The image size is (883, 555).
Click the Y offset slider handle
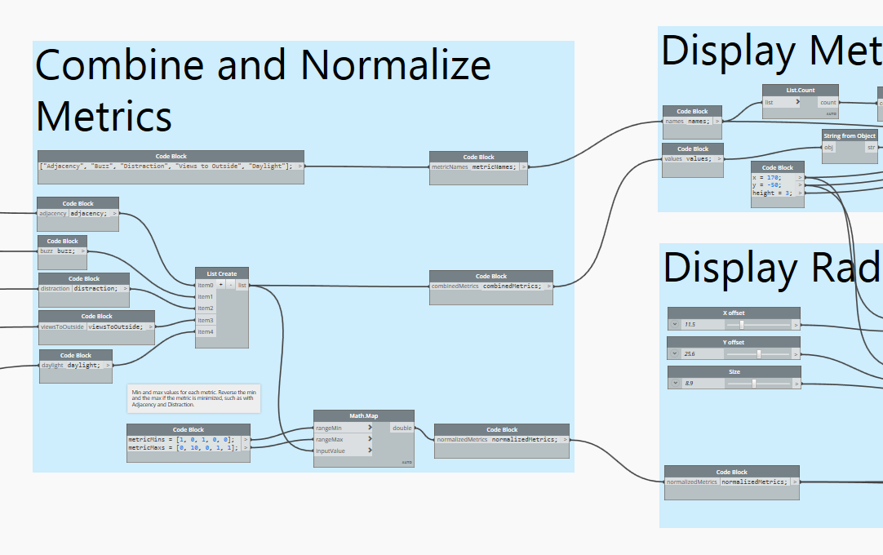(759, 353)
